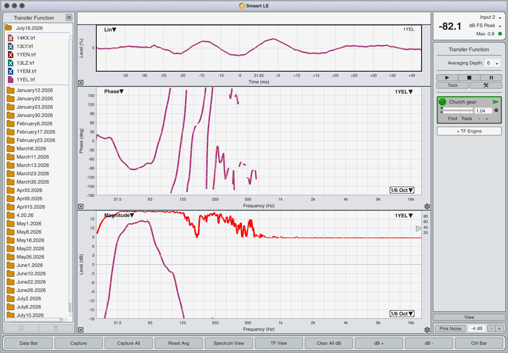
Task: Click the trash delete icon below file list
Action: pyautogui.click(x=56, y=328)
